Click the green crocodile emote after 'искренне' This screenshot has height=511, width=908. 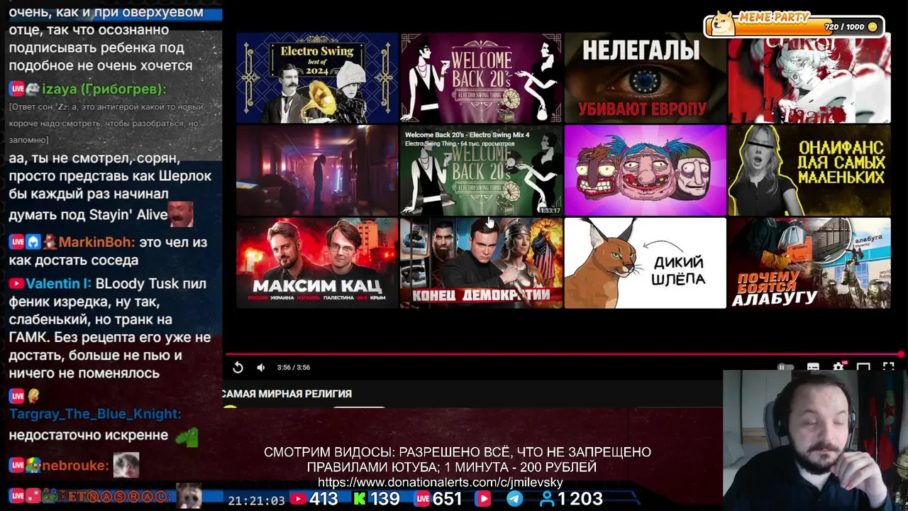pos(186,436)
